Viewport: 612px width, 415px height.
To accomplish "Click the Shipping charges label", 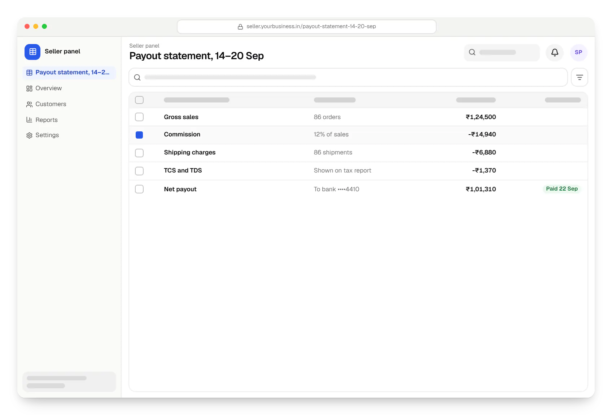I will coord(190,153).
